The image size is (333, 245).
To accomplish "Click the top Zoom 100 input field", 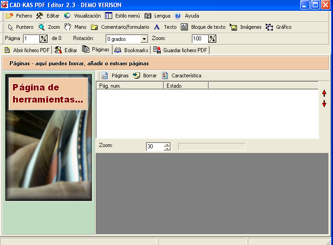I will click(200, 39).
